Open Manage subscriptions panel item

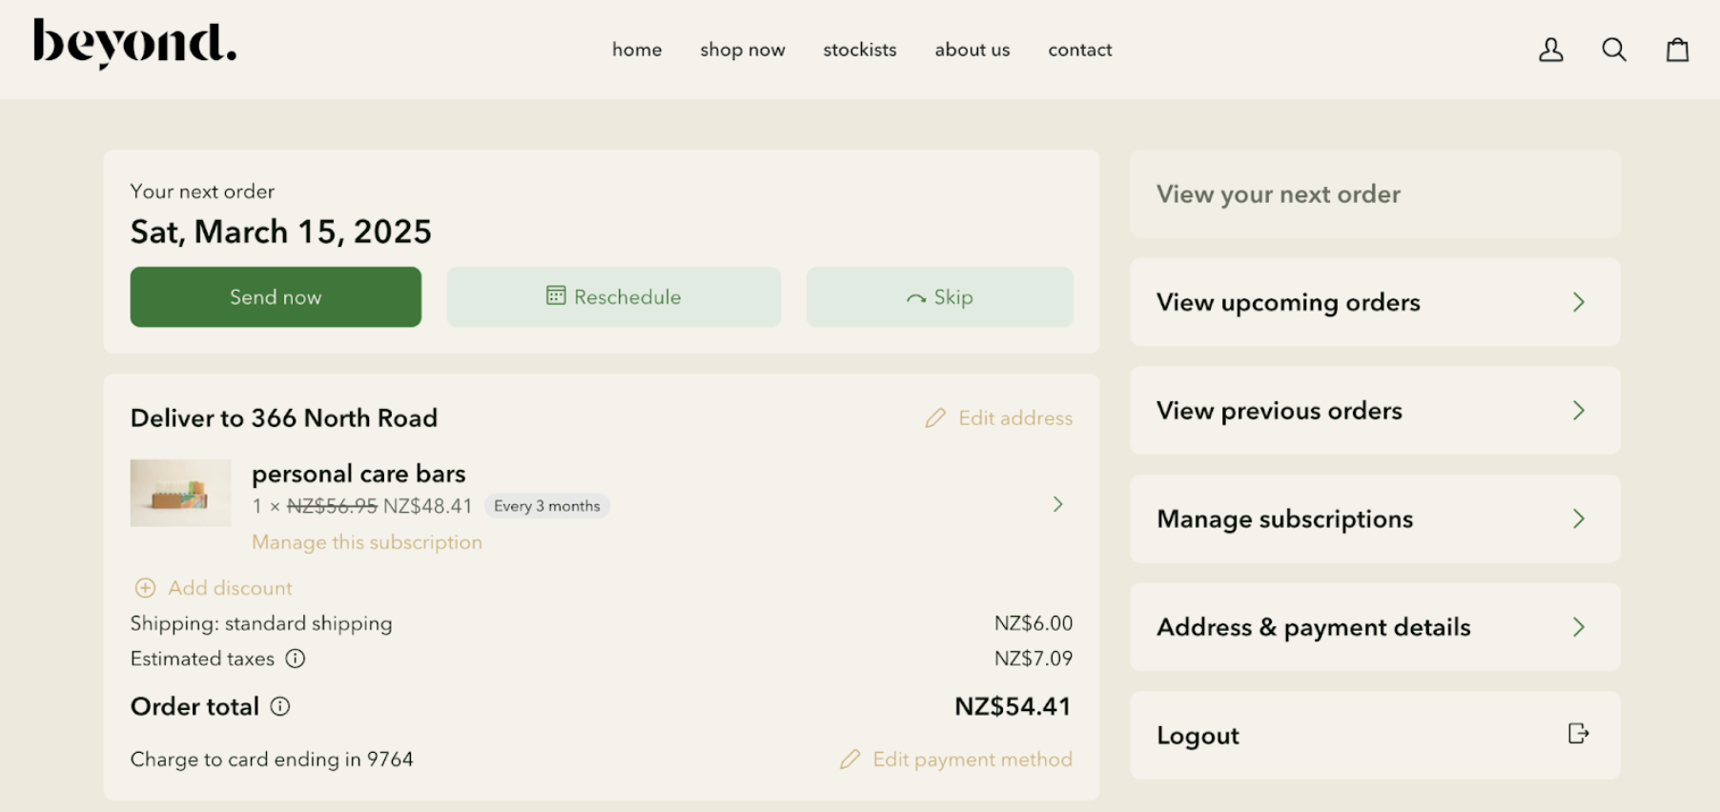[1374, 518]
